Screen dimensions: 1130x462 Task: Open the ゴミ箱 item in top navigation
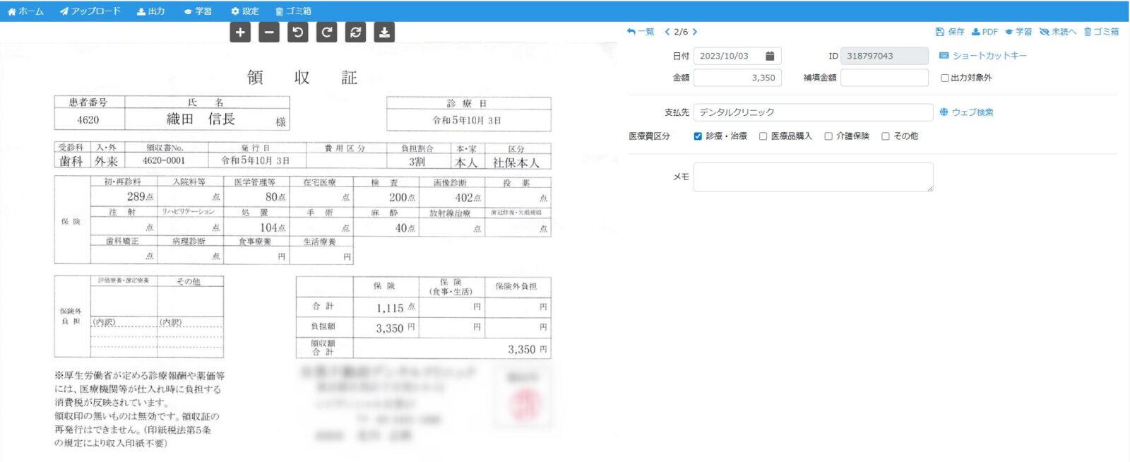[293, 11]
